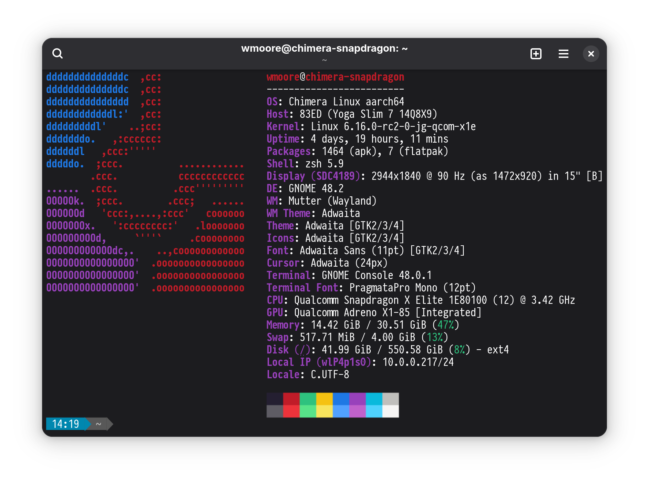Click the tilde directory prompt segment

click(x=99, y=424)
